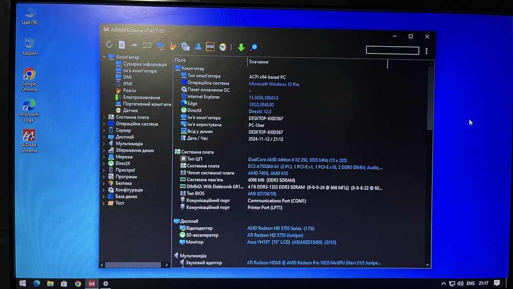Open the ECS A750GM-M motherboard link
Viewport: 513px width, 289px height.
point(315,167)
